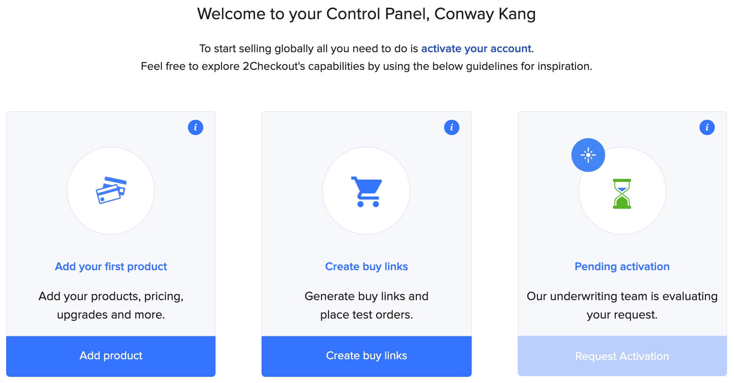Select the 'Pending activation' title link

622,266
